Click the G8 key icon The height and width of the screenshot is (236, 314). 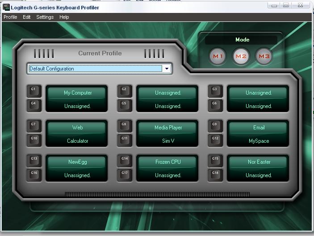pyautogui.click(x=125, y=126)
